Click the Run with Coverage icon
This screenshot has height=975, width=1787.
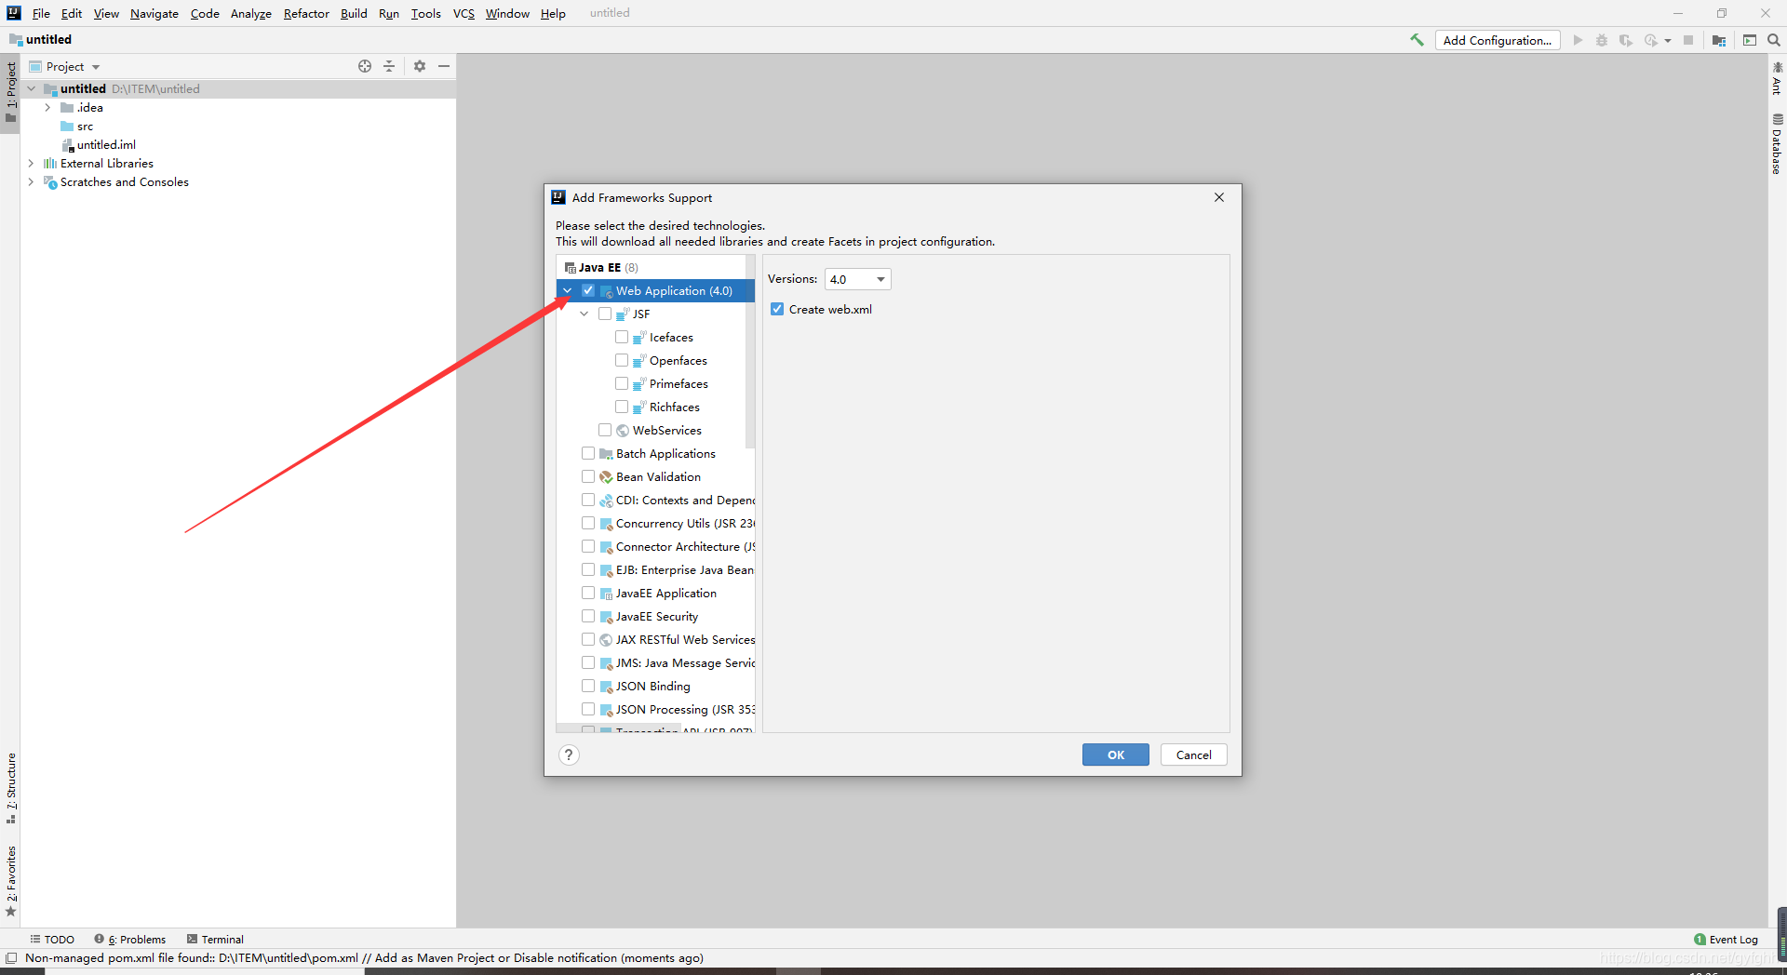1626,40
